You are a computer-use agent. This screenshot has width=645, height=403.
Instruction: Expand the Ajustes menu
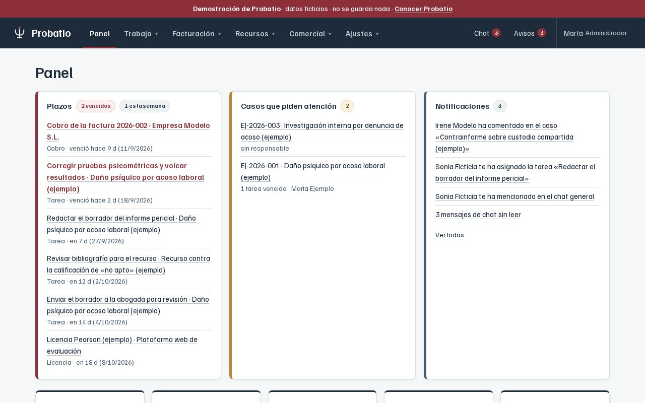(x=362, y=33)
